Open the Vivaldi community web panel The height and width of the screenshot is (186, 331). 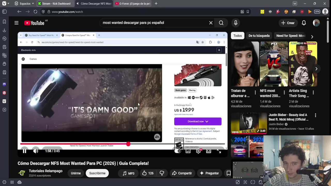point(4,93)
